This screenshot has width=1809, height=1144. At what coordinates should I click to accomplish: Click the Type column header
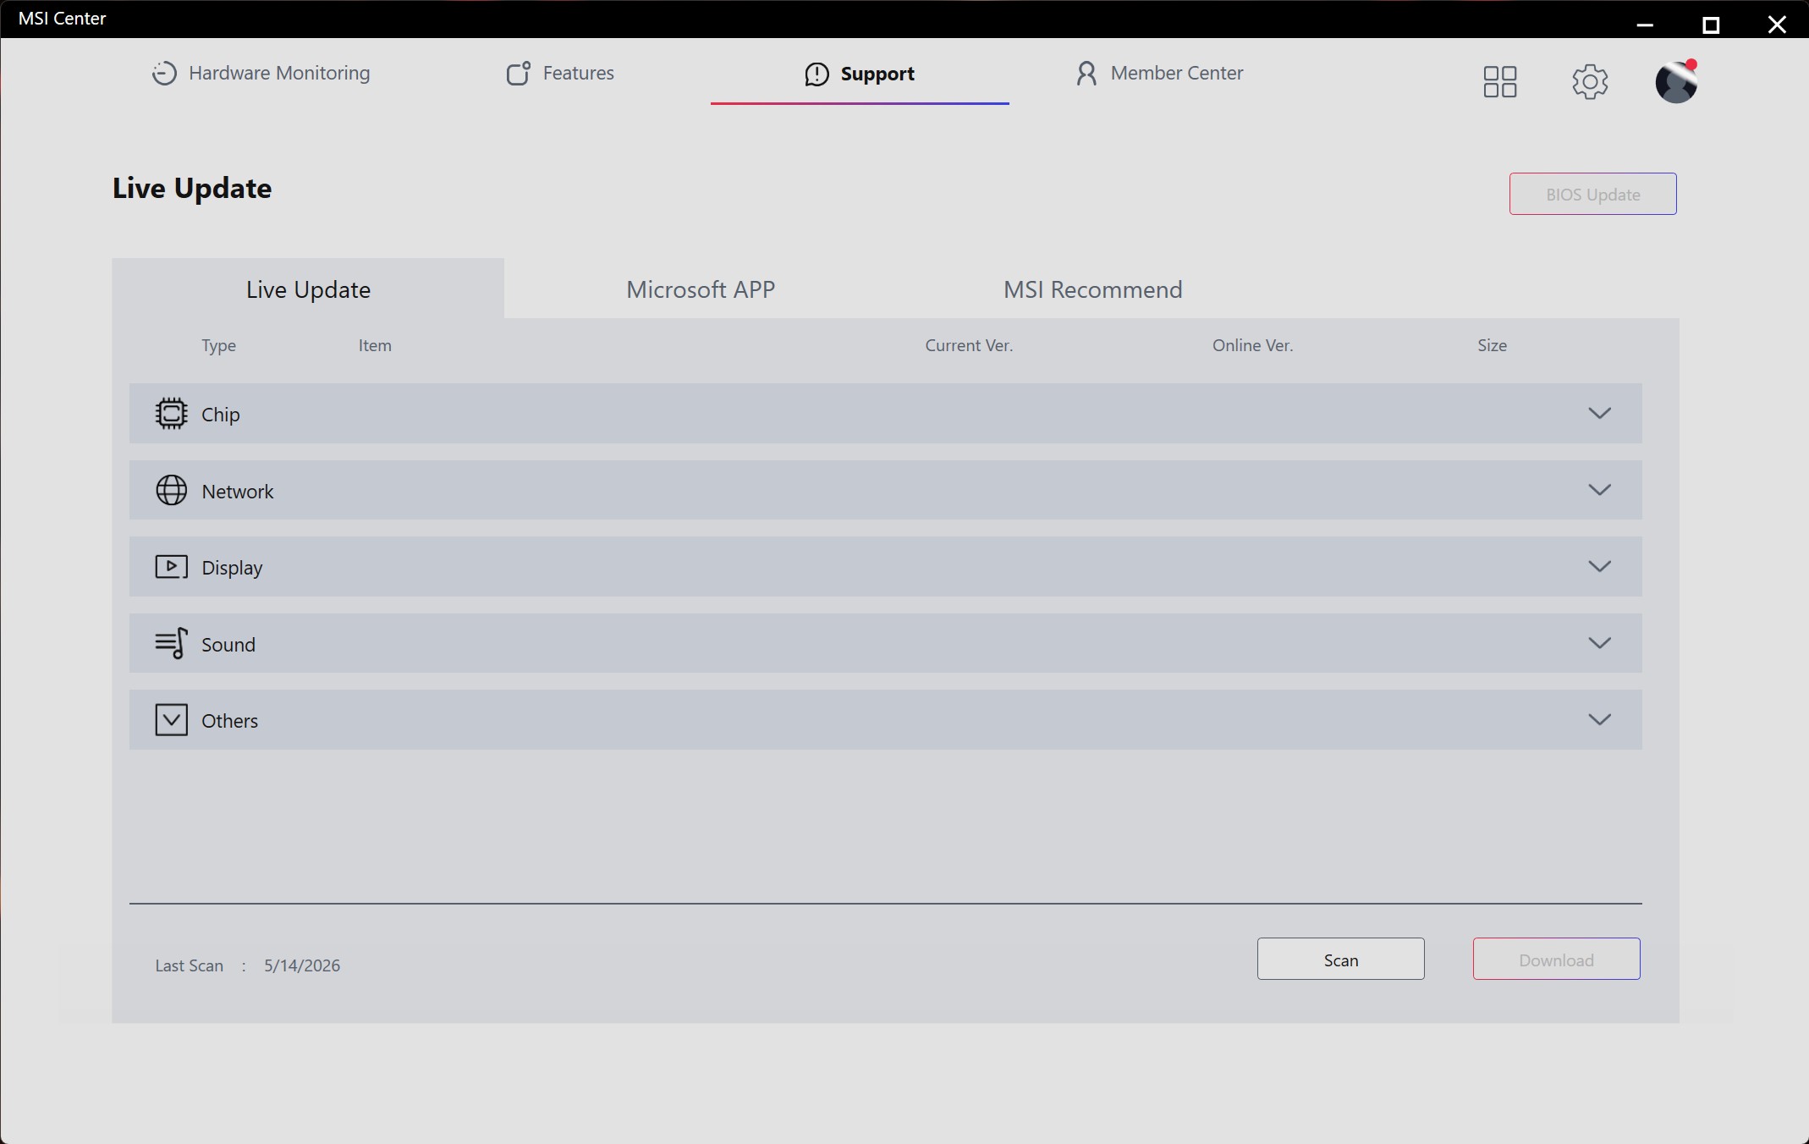(218, 345)
